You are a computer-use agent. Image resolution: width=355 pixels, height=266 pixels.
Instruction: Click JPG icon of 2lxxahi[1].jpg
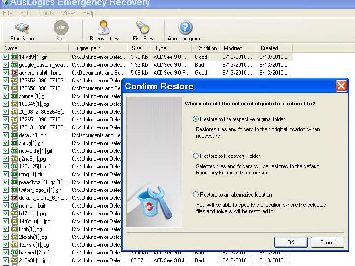(14, 237)
